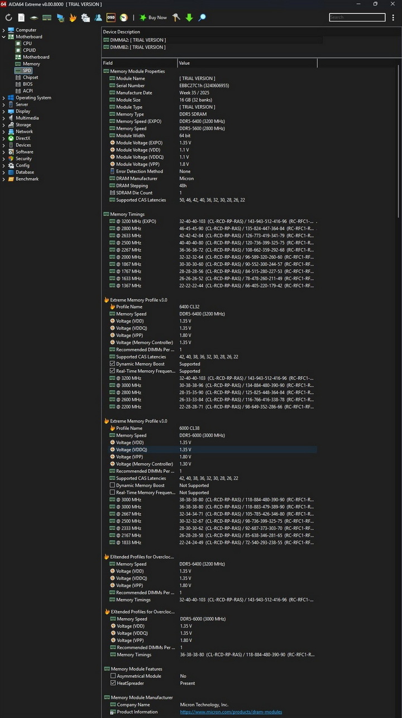
Task: Launch system stability test flame icon
Action: [73, 18]
